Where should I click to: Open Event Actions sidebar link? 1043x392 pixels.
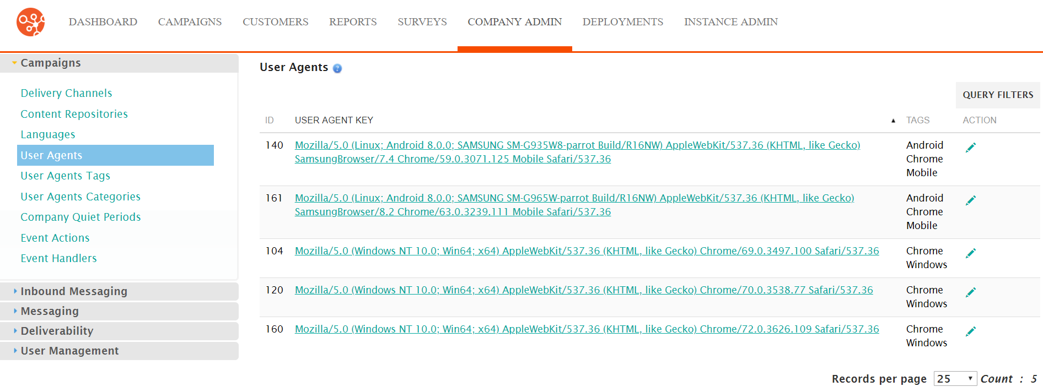(55, 238)
